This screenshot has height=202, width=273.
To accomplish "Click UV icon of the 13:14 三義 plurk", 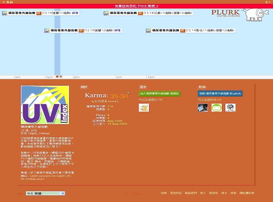I will click(x=106, y=14).
